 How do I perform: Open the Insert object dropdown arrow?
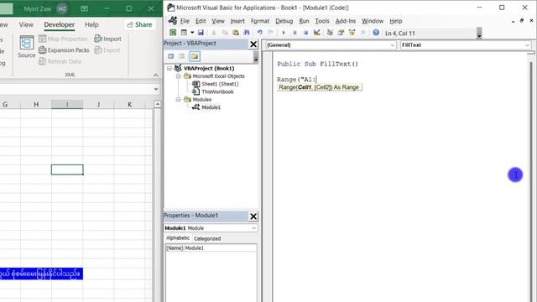(x=192, y=33)
